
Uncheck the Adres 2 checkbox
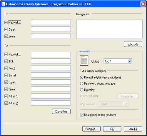tap(6, 103)
